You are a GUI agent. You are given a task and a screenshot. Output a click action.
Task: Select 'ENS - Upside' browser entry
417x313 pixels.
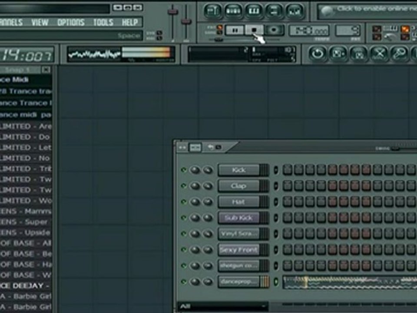26,233
